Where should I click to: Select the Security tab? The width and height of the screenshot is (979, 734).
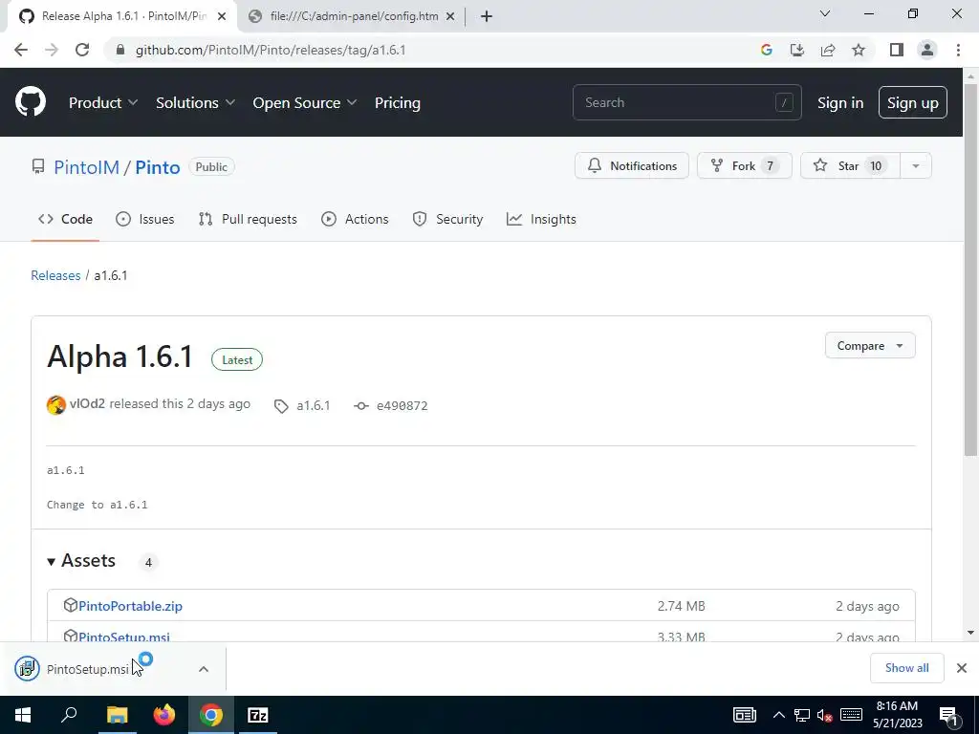click(x=447, y=219)
